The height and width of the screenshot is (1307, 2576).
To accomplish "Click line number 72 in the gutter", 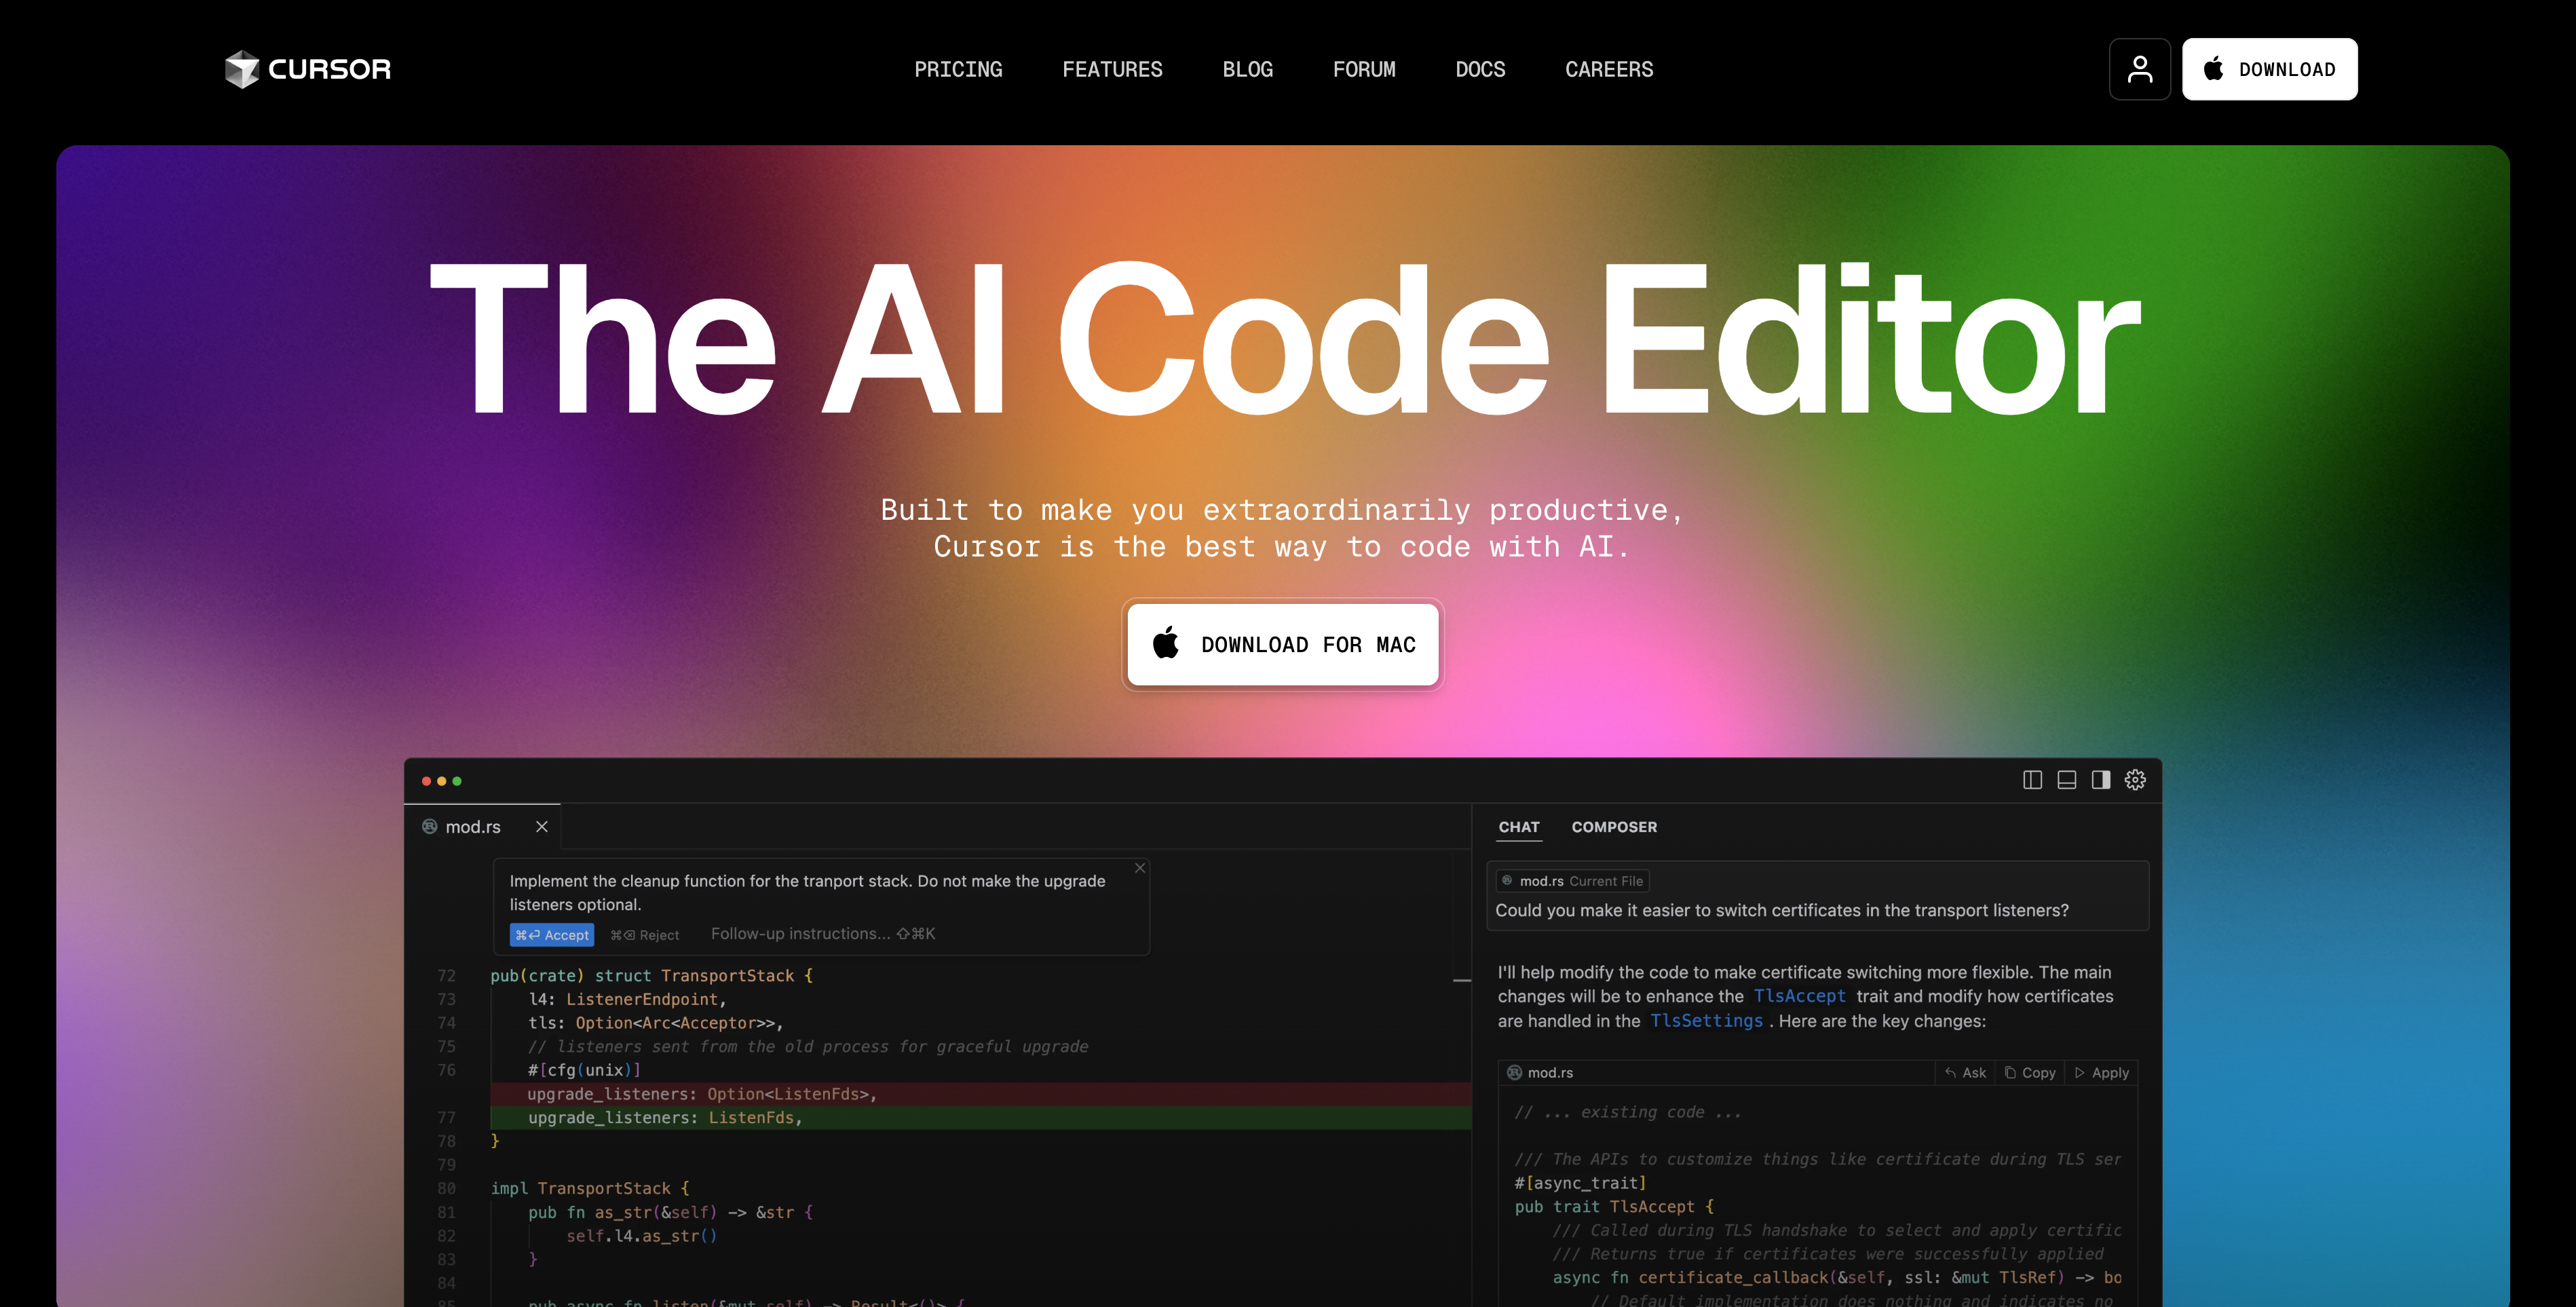I will 446,976.
